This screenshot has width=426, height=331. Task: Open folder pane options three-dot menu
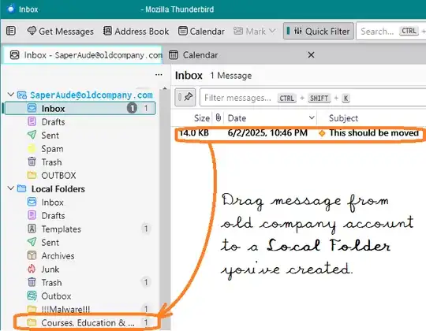coord(159,75)
